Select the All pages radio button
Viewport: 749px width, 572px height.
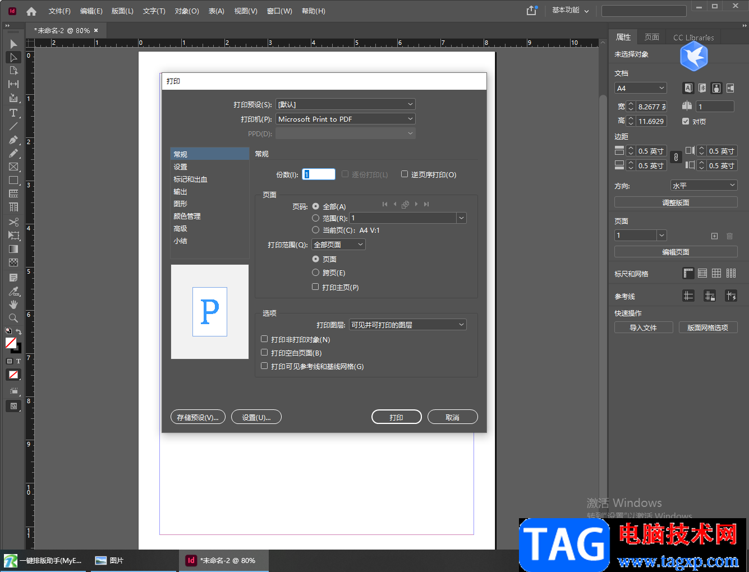click(x=316, y=206)
